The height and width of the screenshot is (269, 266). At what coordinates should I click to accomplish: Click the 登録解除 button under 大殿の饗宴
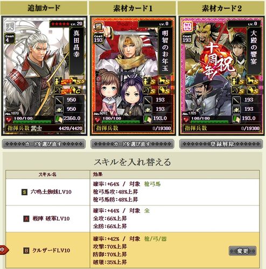point(222,144)
